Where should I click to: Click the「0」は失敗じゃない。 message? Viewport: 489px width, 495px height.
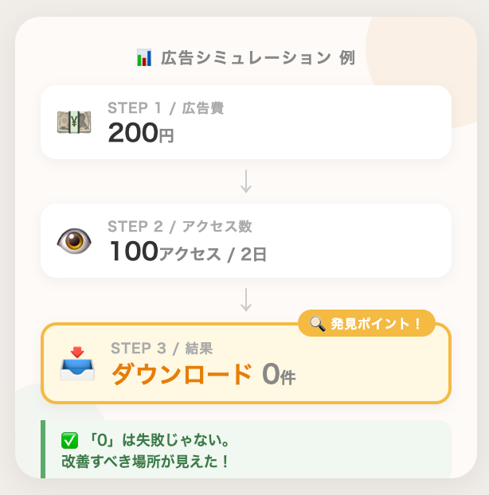tap(159, 440)
